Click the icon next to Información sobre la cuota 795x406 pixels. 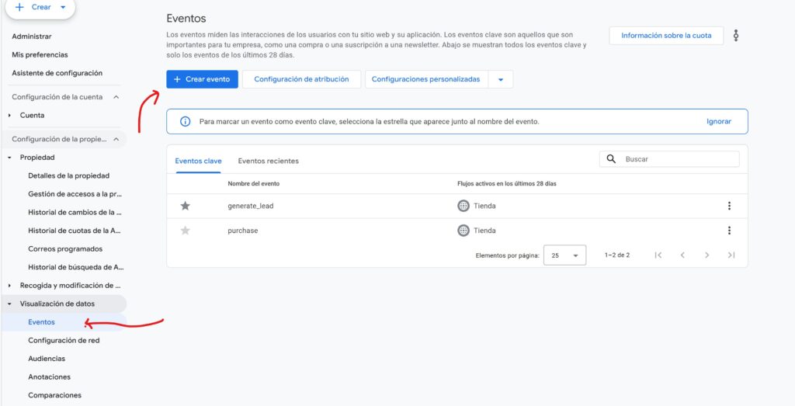(736, 36)
